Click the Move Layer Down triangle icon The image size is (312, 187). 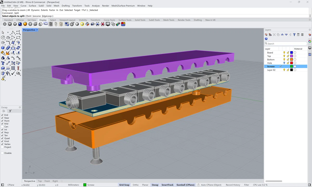click(x=286, y=35)
